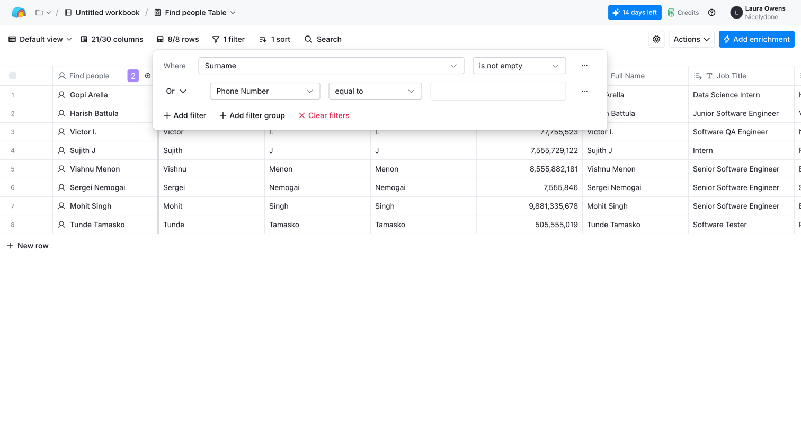Click the Full Name column header
This screenshot has height=431, width=801.
point(628,76)
